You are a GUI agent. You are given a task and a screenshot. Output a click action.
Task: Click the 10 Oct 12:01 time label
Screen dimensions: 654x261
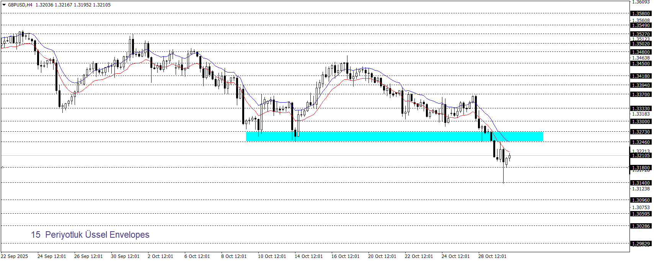point(272,256)
